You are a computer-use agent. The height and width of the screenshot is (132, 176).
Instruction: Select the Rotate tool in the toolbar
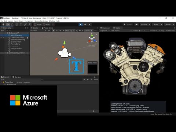pos(12,25)
